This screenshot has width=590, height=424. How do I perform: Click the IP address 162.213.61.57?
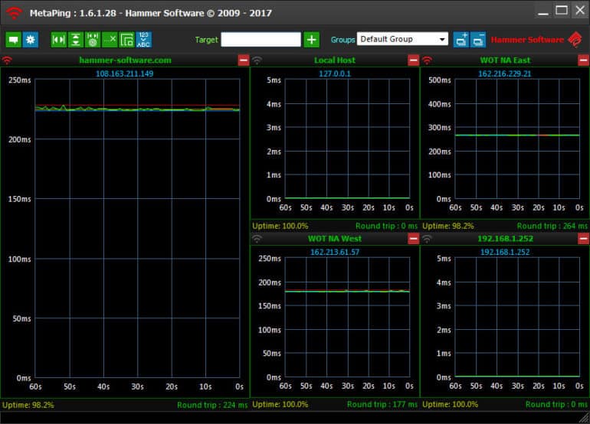[x=335, y=253]
